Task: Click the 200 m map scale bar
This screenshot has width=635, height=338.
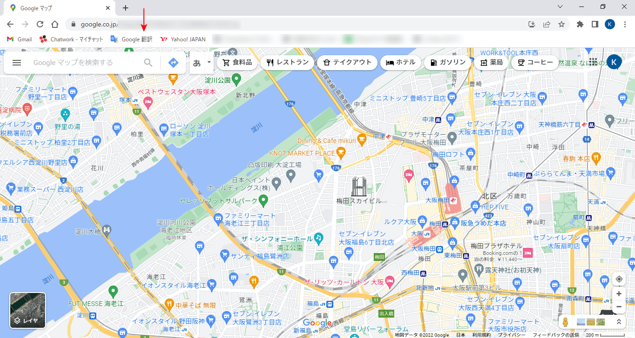Action: tap(604, 335)
